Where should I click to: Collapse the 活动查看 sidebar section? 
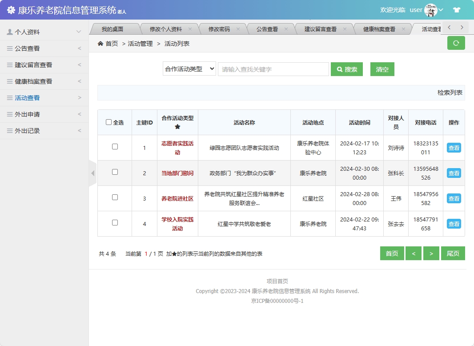28,98
